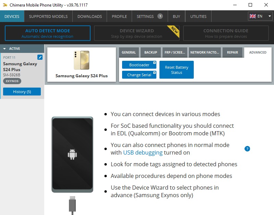
Task: Click the UK flag language icon
Action: point(253,16)
